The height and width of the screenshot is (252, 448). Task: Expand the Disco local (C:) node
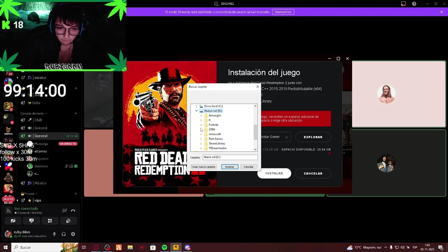tap(196, 106)
